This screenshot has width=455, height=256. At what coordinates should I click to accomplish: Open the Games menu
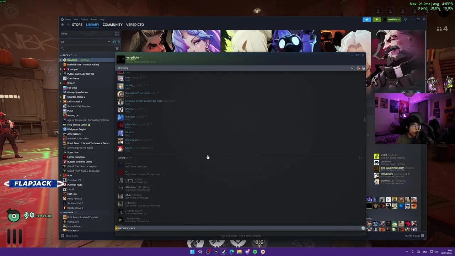point(94,20)
